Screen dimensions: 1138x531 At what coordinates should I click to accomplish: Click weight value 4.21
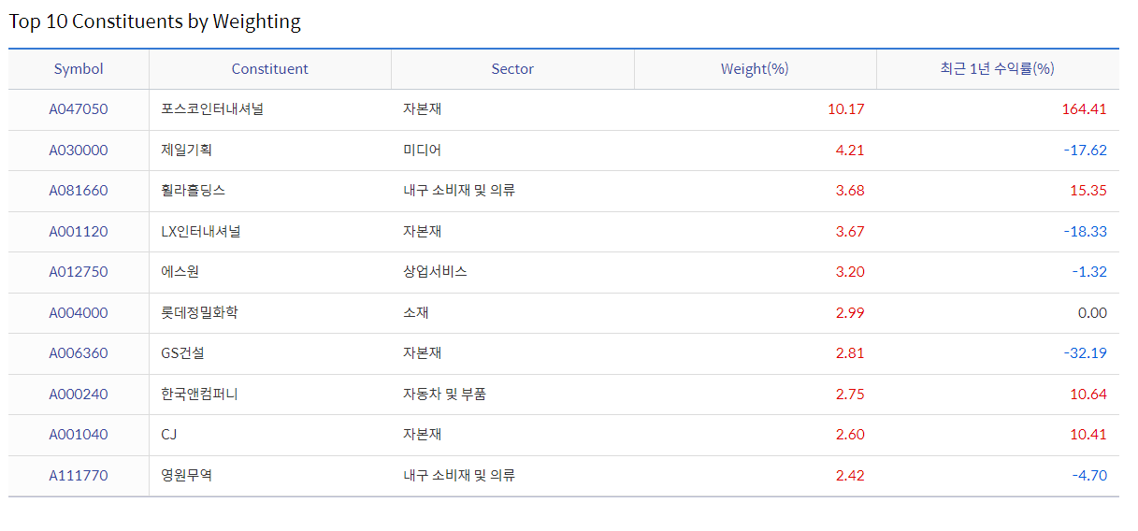tap(850, 150)
